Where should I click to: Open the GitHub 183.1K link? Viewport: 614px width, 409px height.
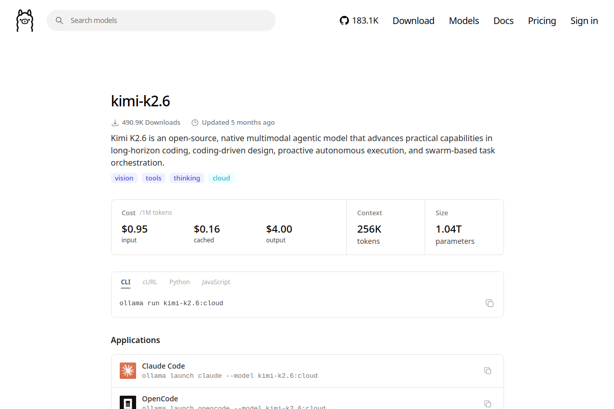(359, 20)
